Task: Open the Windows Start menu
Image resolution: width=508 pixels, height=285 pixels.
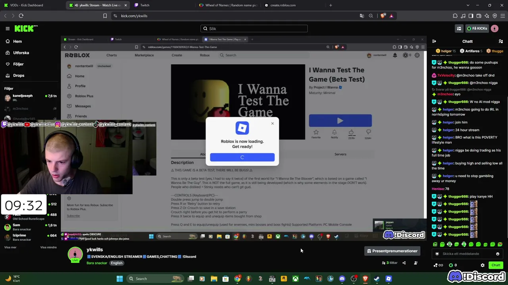Action: 119,279
